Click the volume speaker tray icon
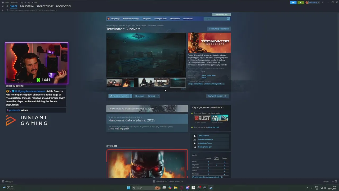 [325, 188]
